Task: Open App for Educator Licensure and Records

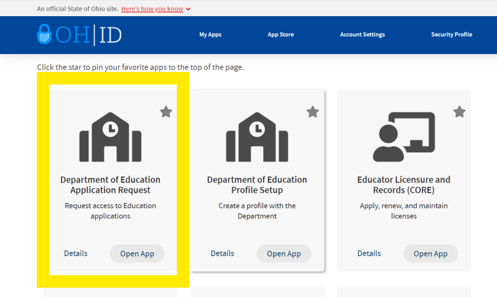Action: point(430,254)
